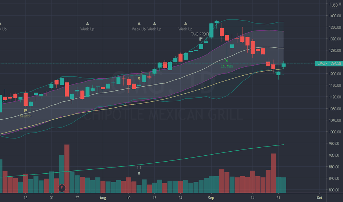
Task: Click the earnings 'E' marker icon
Action: coord(62,188)
